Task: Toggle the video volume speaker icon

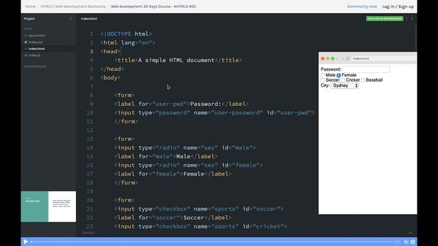Action: tap(406, 242)
